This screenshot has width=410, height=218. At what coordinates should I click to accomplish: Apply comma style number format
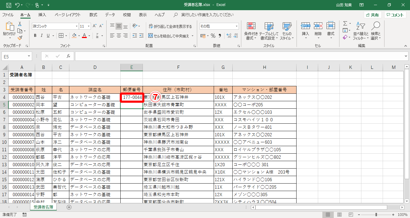click(x=219, y=36)
